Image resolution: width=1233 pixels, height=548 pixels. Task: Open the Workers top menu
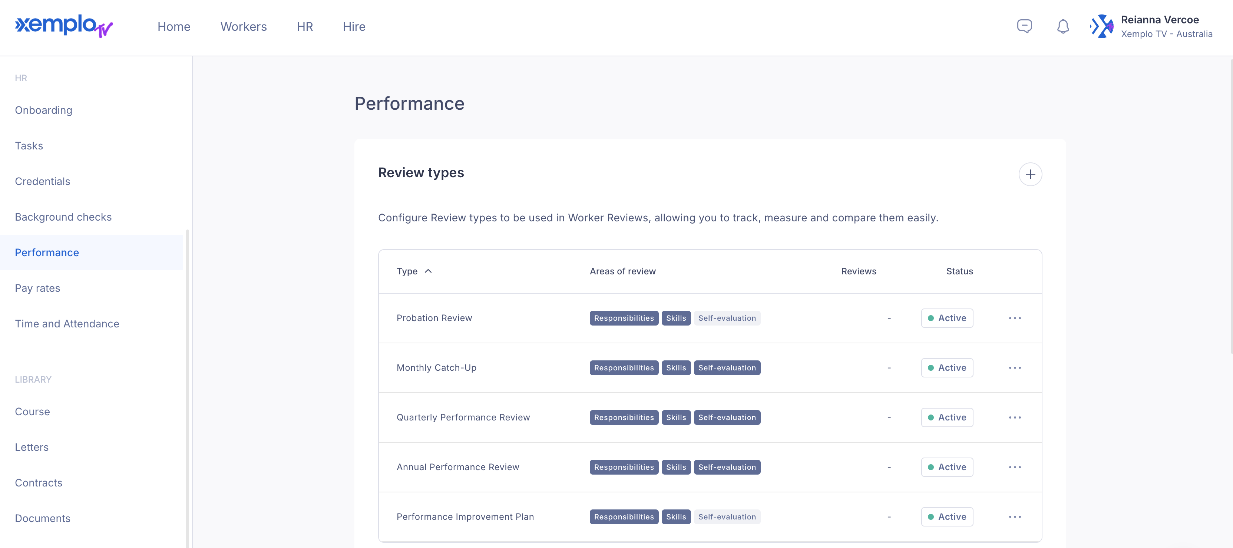coord(243,27)
